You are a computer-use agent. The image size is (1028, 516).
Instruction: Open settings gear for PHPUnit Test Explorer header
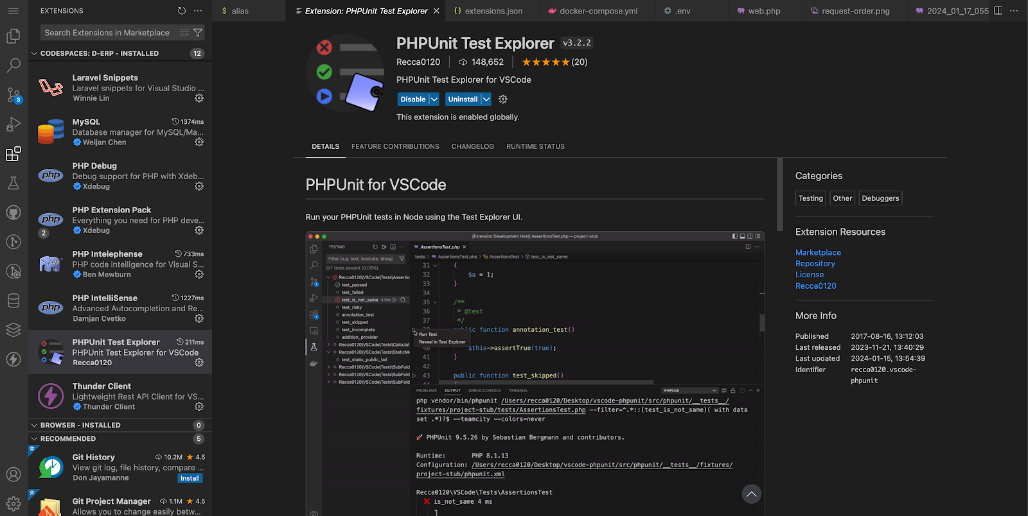(503, 99)
